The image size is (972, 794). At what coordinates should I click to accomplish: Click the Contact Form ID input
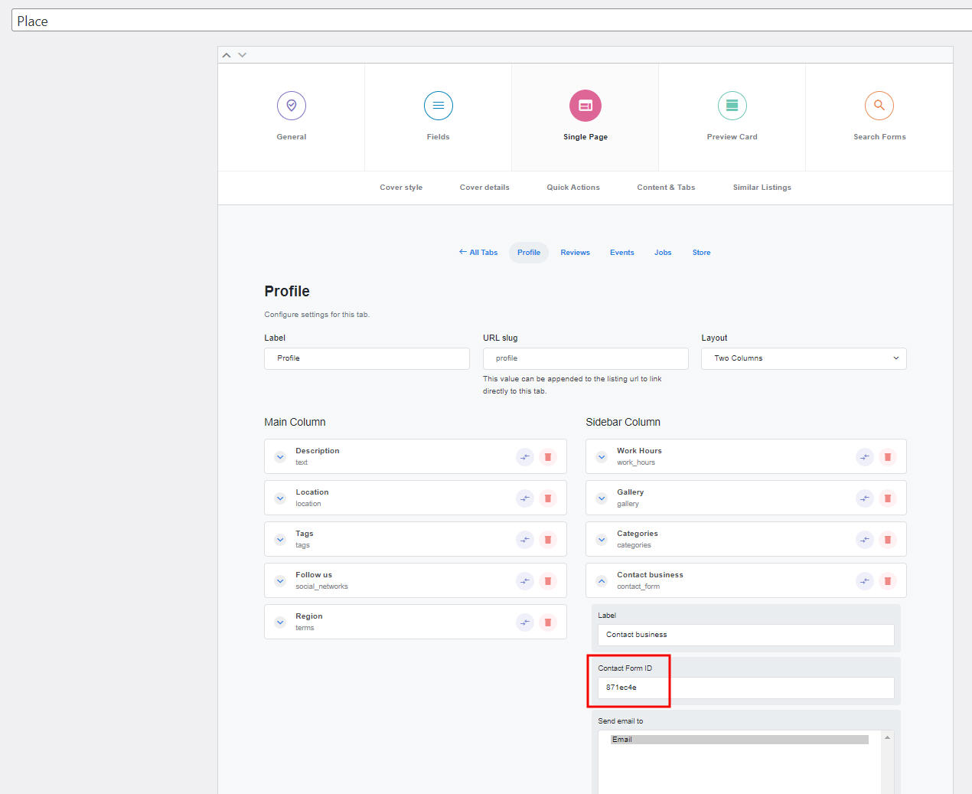point(746,688)
